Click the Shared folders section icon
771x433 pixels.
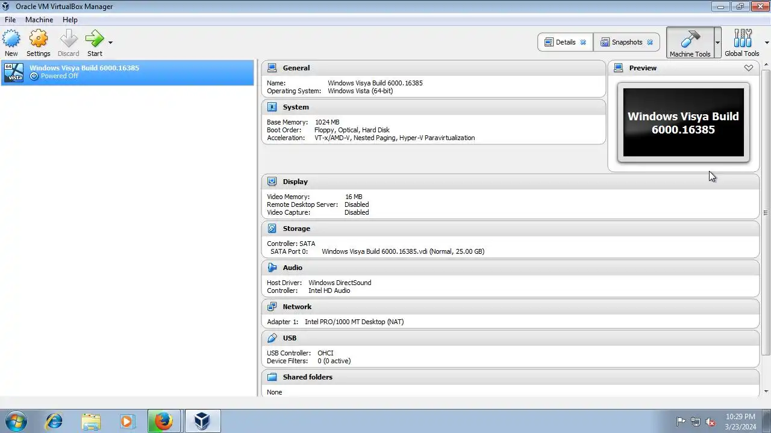272,377
